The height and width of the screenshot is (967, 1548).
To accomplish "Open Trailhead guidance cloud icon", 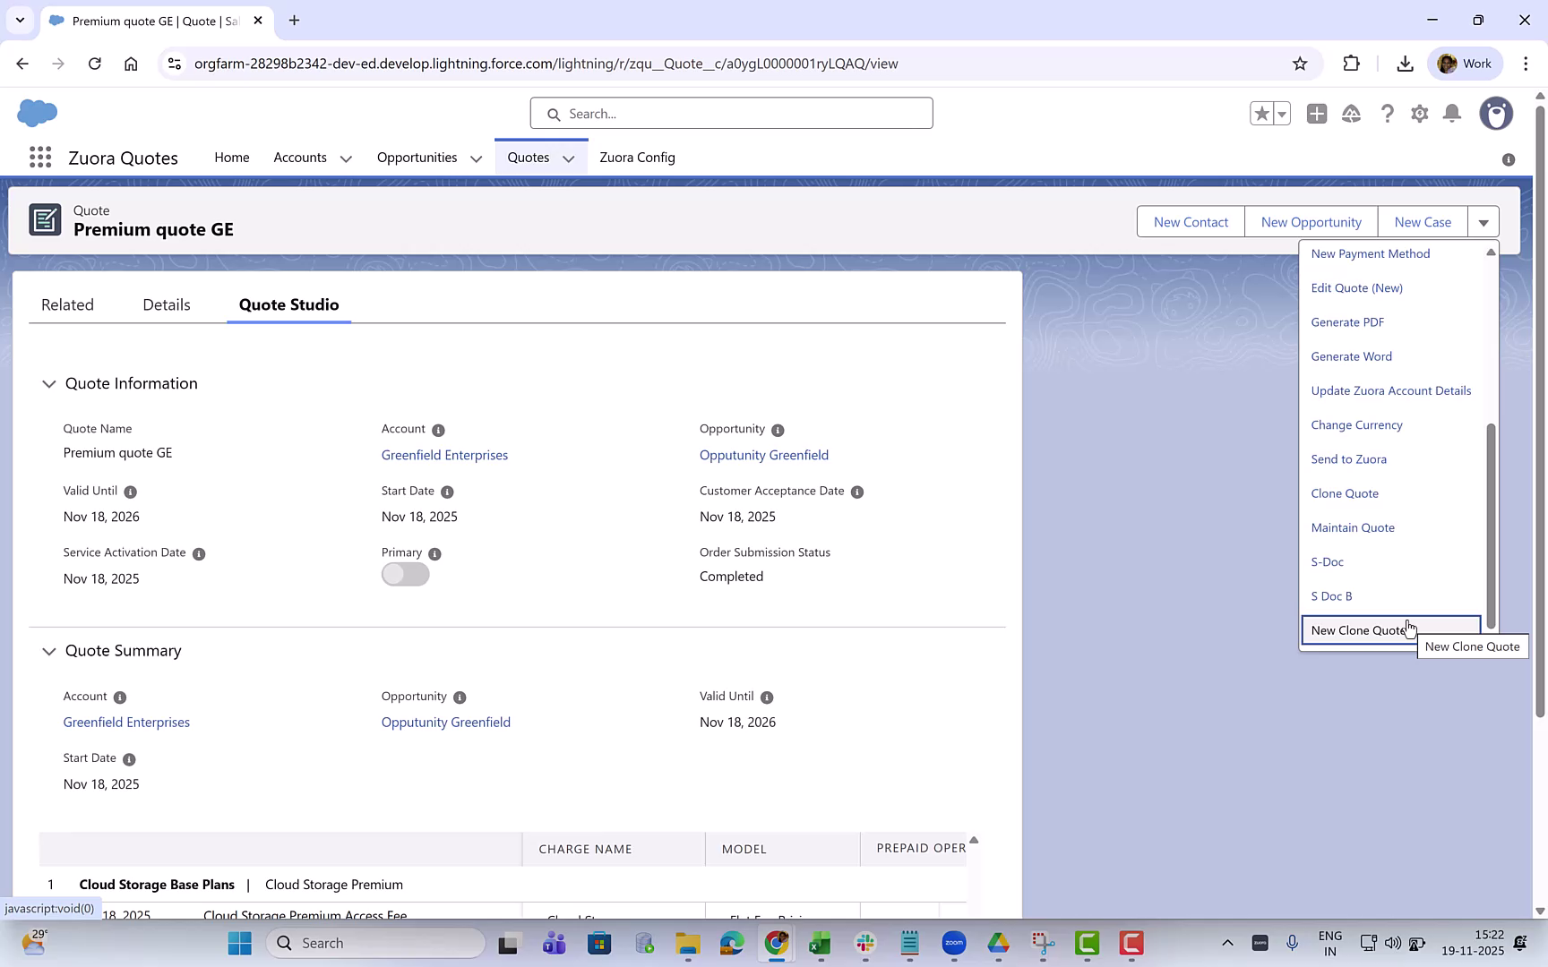I will tap(1352, 114).
